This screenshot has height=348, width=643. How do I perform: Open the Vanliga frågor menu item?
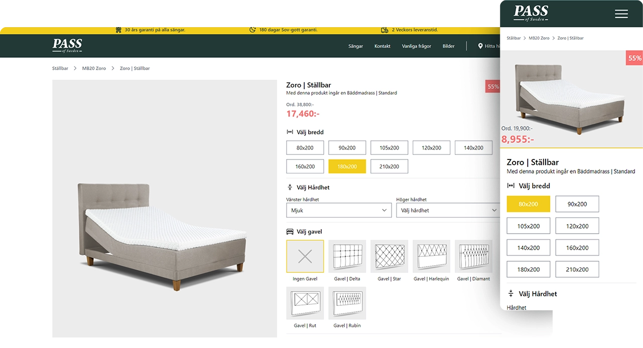(417, 46)
